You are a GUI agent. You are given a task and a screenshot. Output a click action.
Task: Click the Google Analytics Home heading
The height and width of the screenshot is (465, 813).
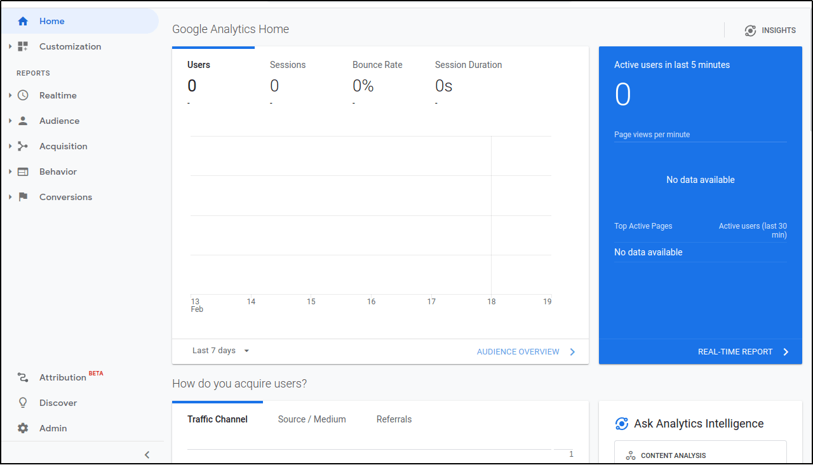tap(231, 29)
